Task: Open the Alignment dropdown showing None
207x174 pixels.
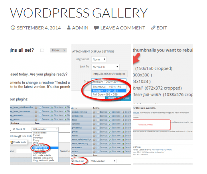Action: tap(99, 59)
